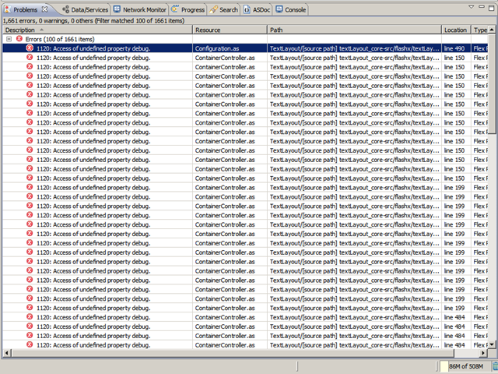Open the Data/Services tab
The height and width of the screenshot is (374, 498).
(x=85, y=10)
